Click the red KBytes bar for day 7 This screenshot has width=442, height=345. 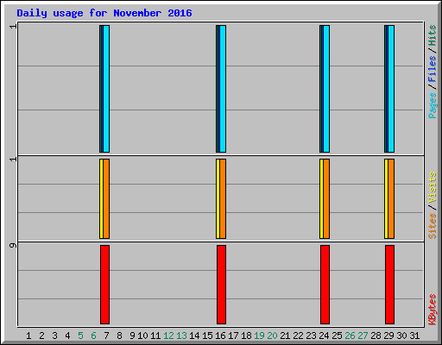pyautogui.click(x=104, y=285)
